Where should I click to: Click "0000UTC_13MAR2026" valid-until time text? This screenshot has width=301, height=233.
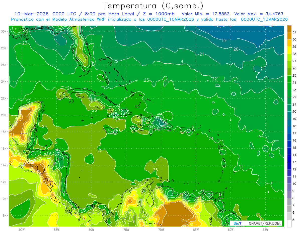264,19
